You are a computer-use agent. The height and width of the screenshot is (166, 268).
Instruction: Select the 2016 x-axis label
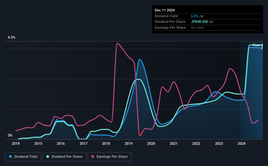61,143
